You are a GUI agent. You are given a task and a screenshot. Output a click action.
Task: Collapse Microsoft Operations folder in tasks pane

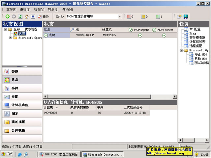point(181,51)
